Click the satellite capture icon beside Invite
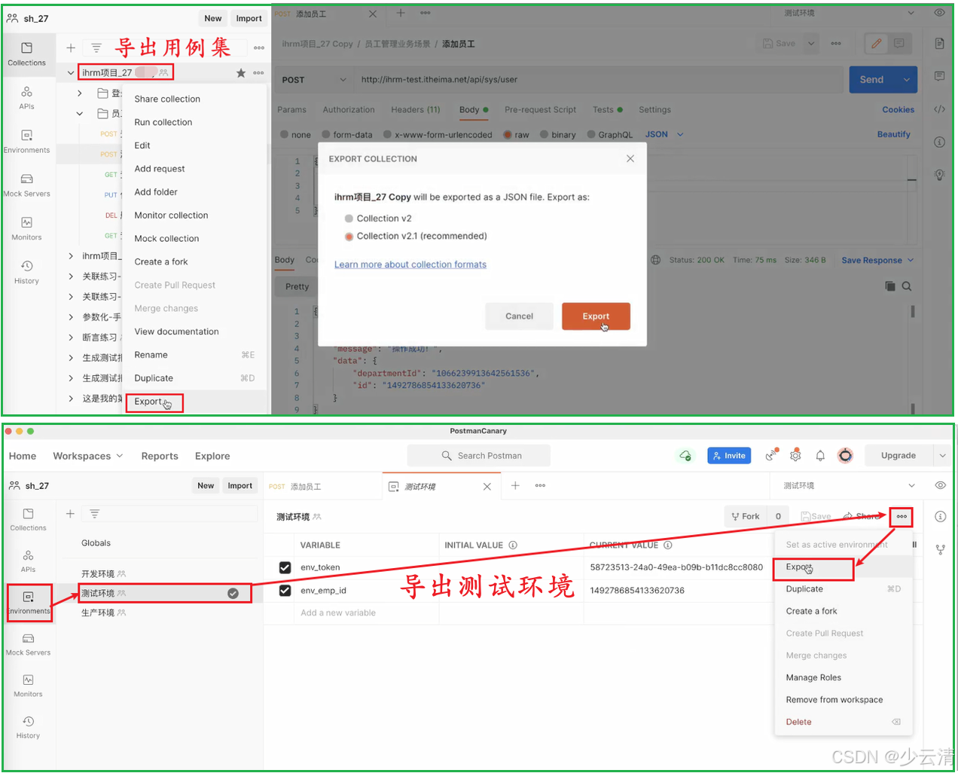 (770, 455)
